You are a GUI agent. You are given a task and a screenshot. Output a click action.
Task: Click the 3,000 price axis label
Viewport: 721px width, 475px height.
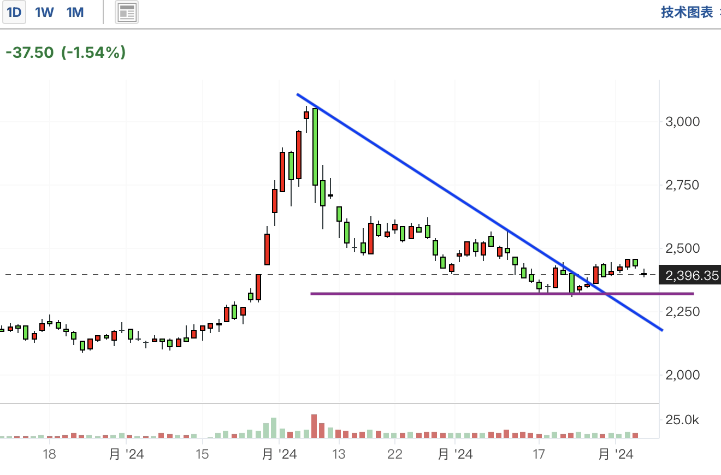point(682,122)
